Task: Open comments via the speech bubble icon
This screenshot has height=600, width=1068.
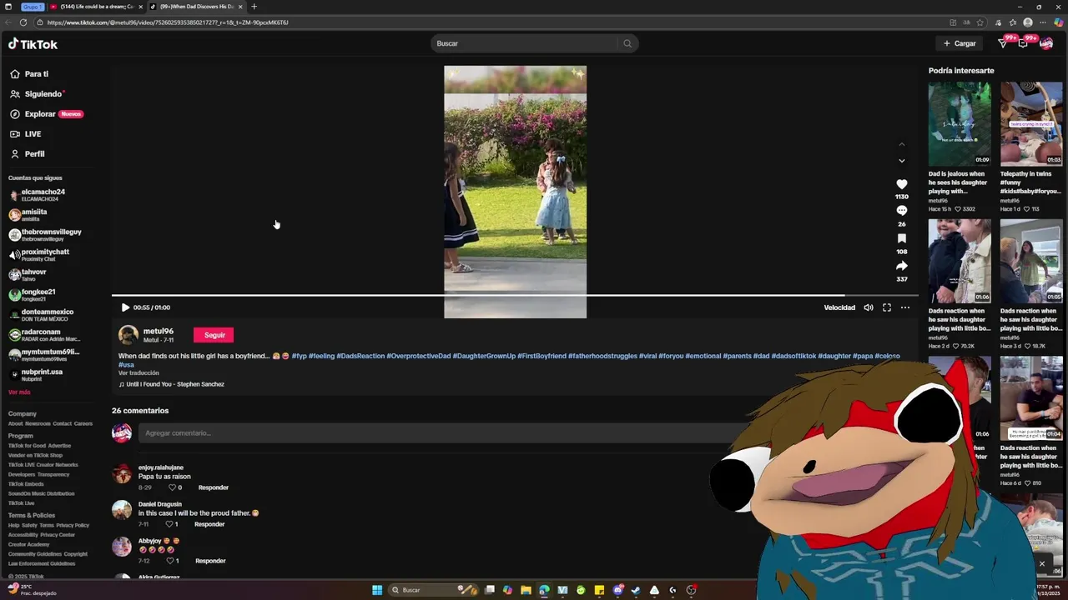Action: [x=901, y=211]
